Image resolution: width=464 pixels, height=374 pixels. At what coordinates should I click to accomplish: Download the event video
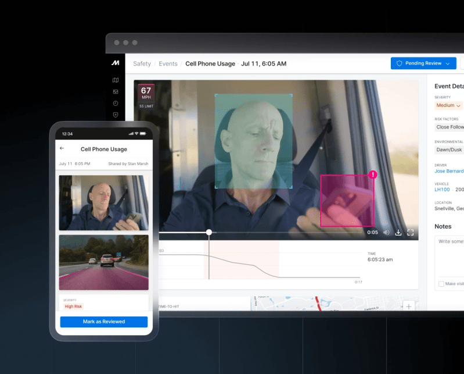[398, 232]
